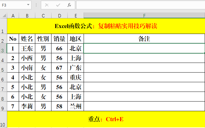Click the empty 备注 cell in 小西's row
The width and height of the screenshot is (205, 128).
[x=144, y=58]
